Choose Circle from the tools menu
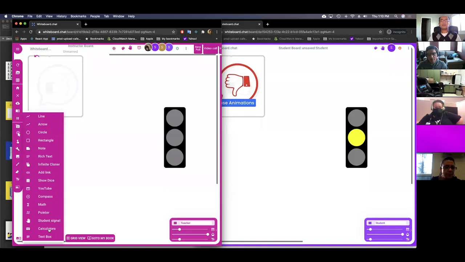The width and height of the screenshot is (465, 262). [x=43, y=132]
